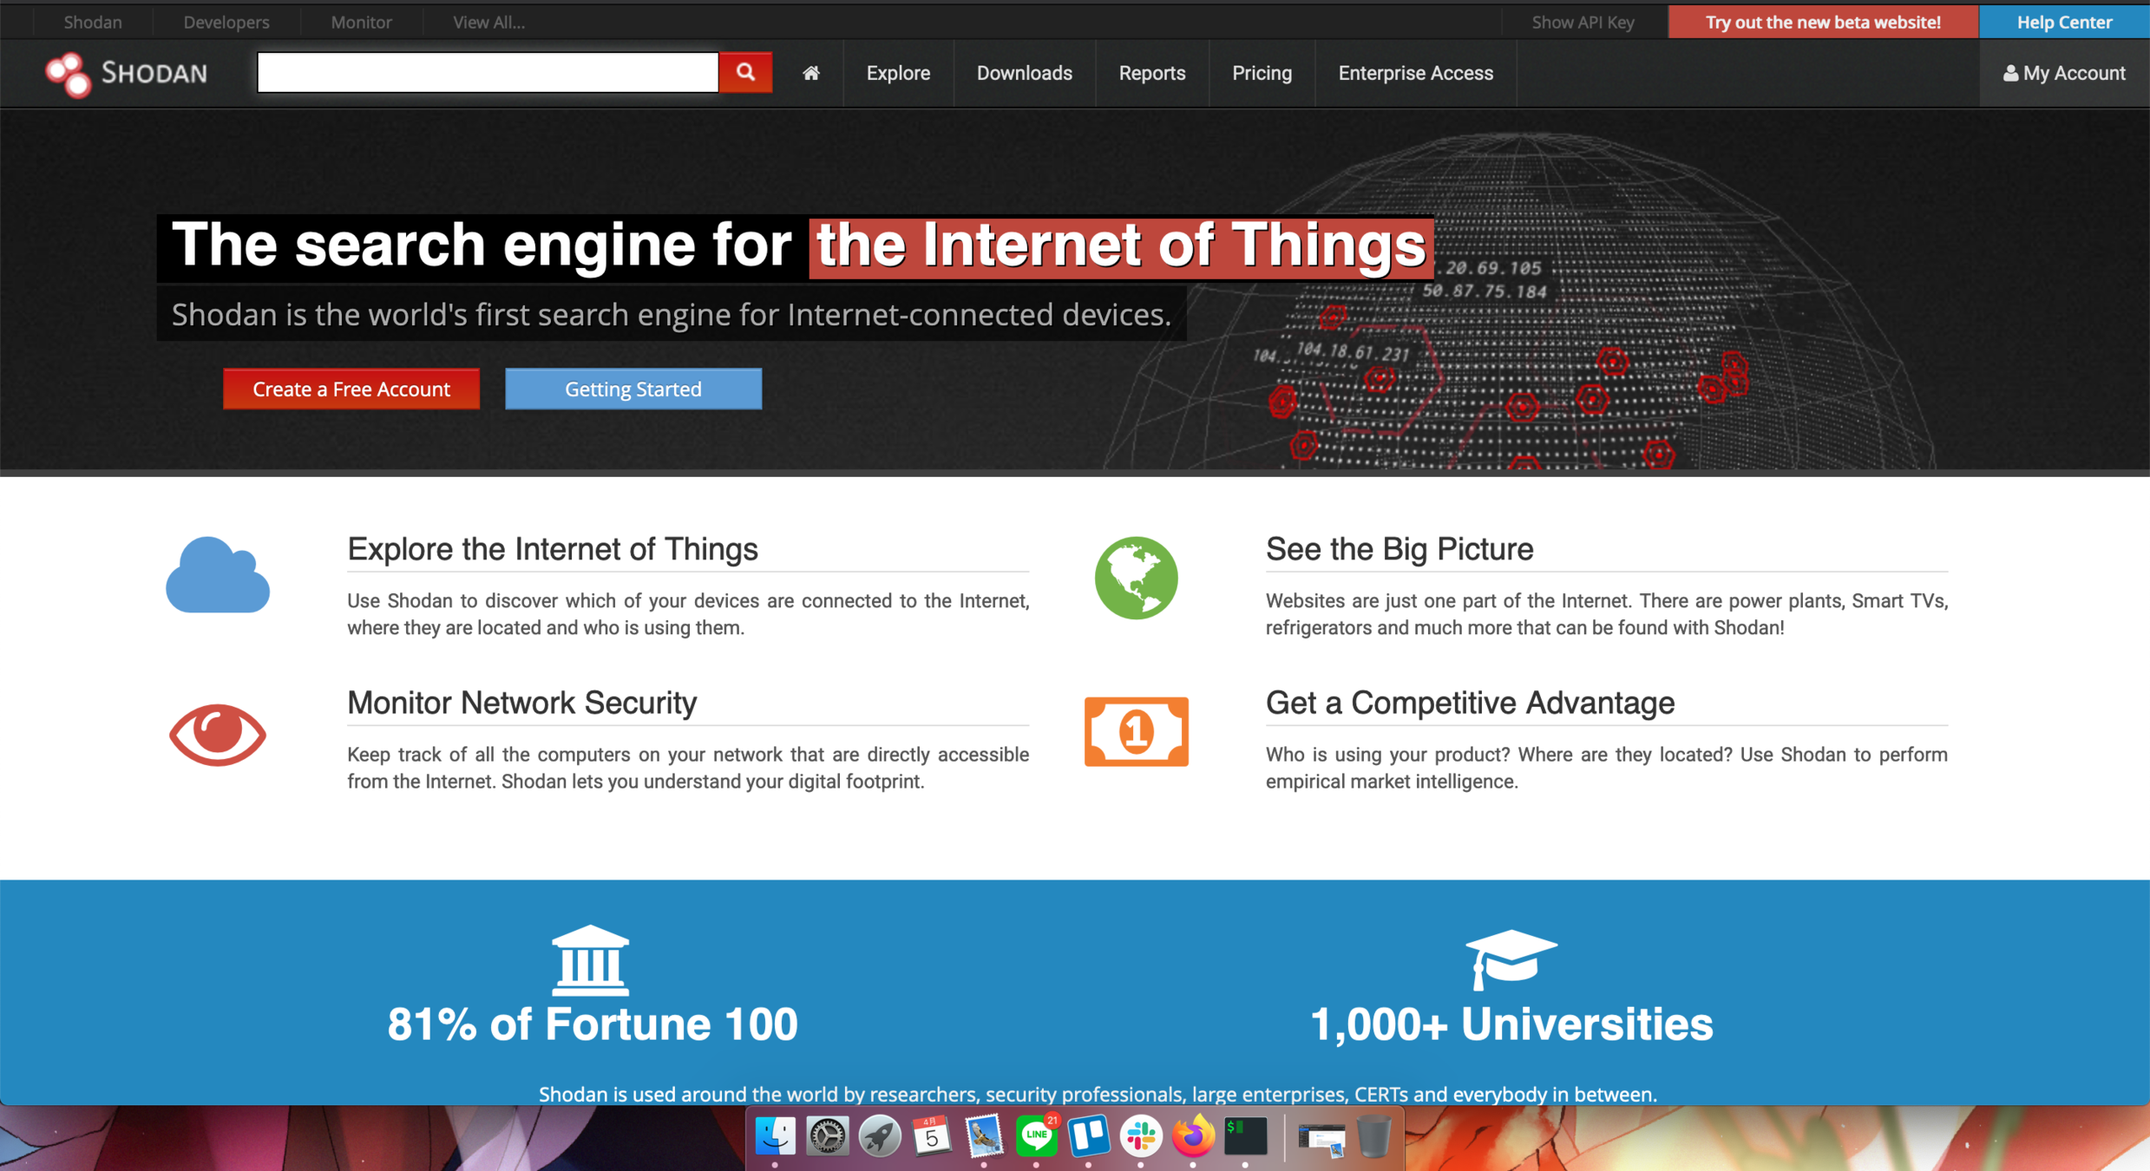Viewport: 2150px width, 1171px height.
Task: Click the blue cloud icon
Action: (x=217, y=576)
